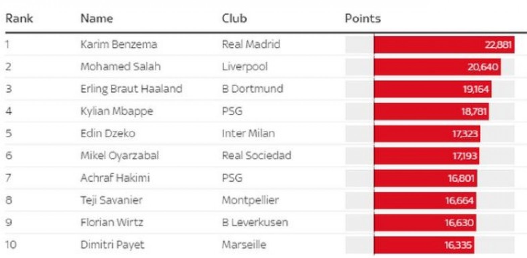Select Mohamed Salah's name
Image resolution: width=527 pixels, height=258 pixels.
(x=121, y=66)
